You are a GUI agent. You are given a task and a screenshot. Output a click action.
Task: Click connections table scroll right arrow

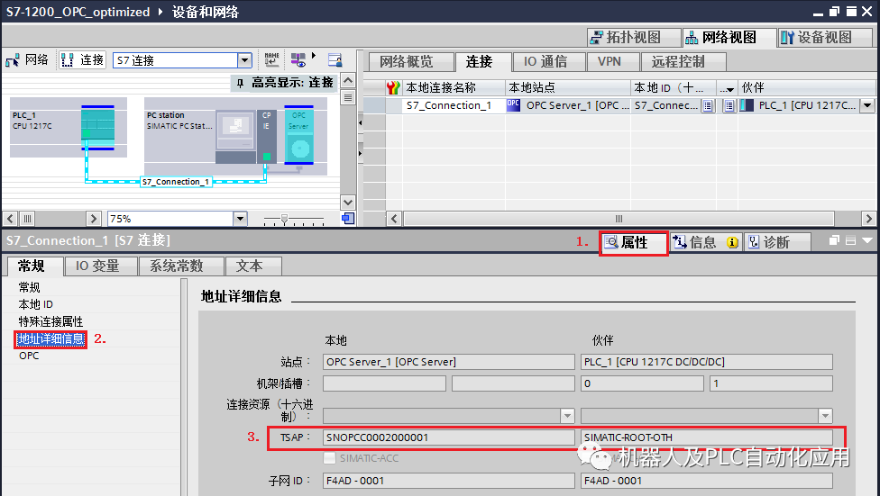point(868,219)
